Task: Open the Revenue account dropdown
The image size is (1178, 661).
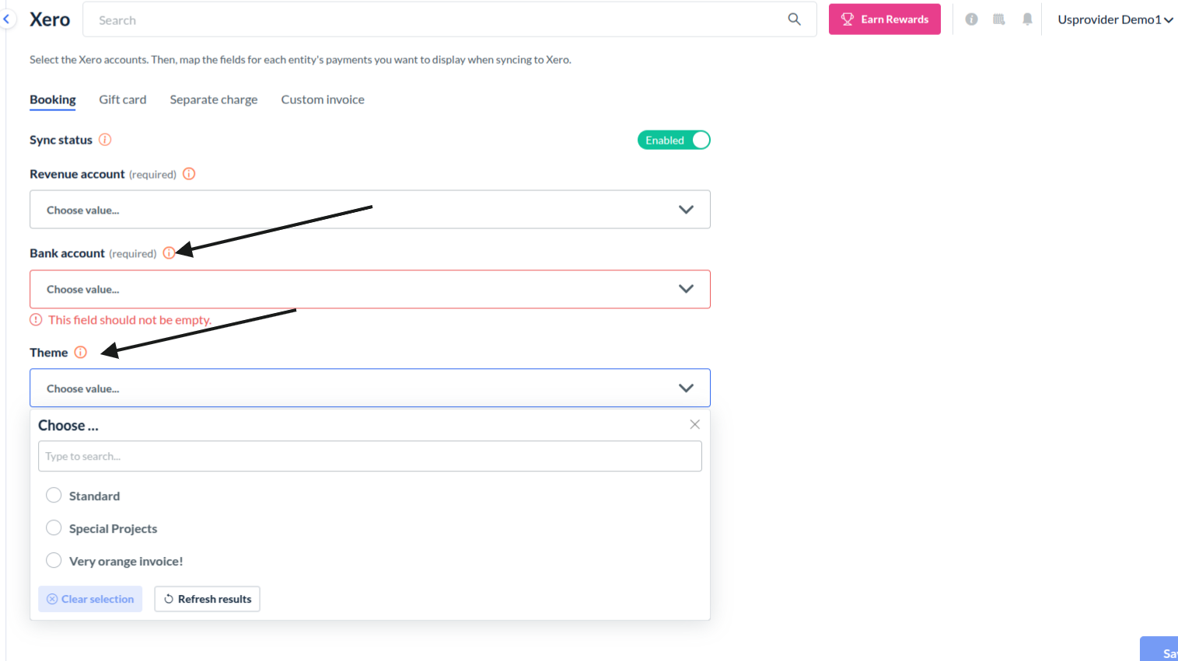Action: pyautogui.click(x=370, y=210)
